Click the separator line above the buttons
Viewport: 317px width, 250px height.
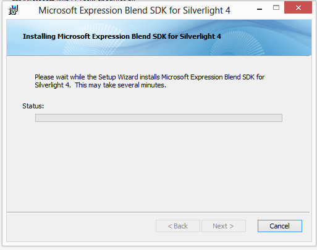tap(158, 212)
